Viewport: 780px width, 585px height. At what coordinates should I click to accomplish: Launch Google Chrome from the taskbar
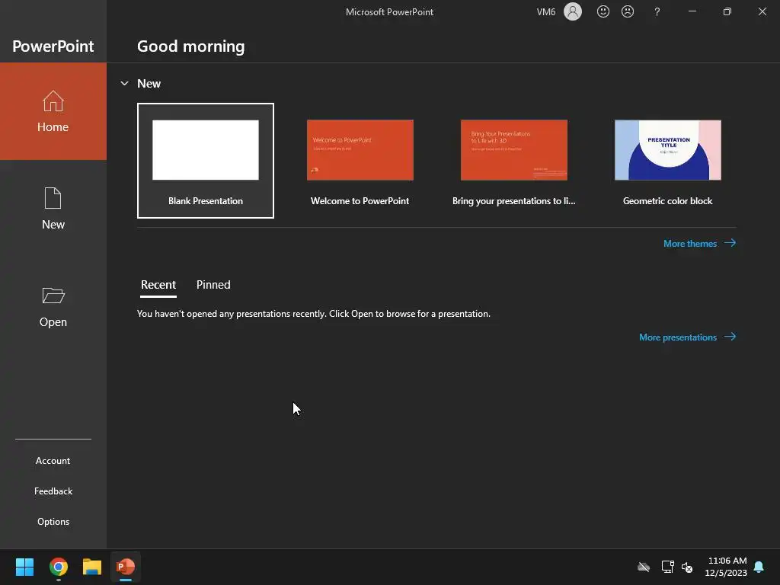coord(58,567)
